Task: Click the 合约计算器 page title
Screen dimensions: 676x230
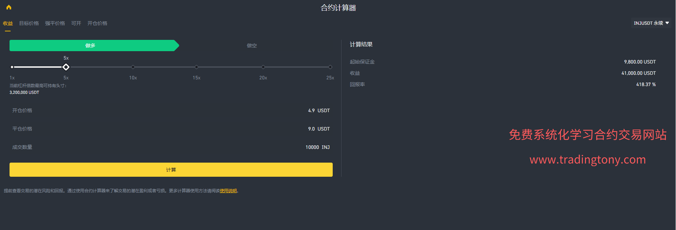Action: (x=338, y=8)
